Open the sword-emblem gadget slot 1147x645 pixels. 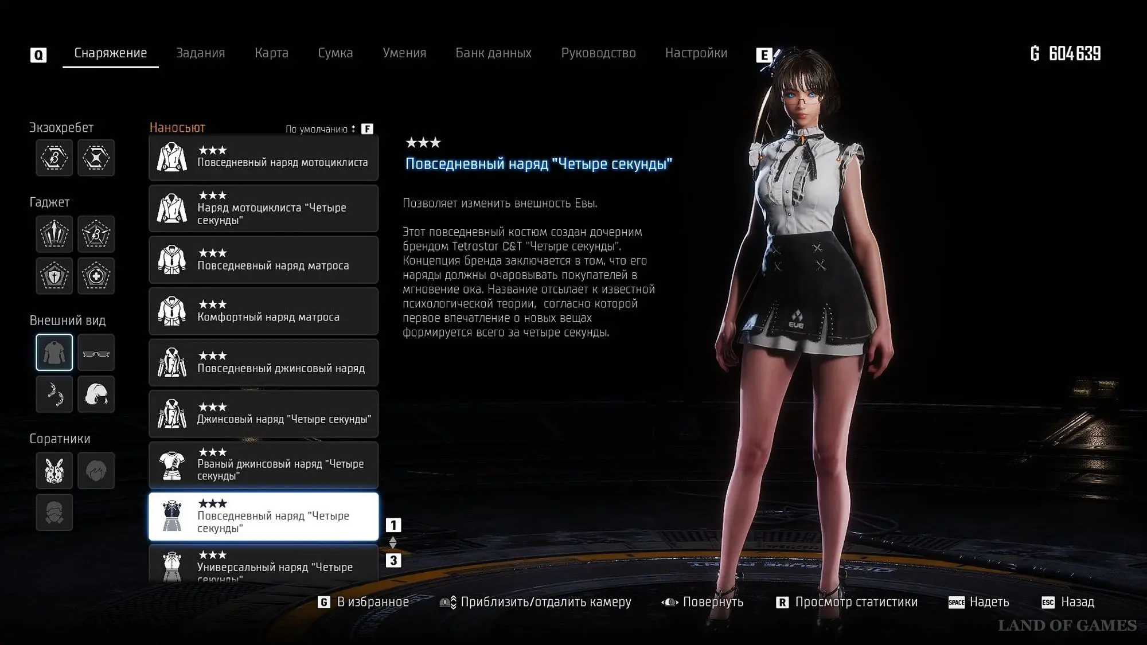coord(54,234)
